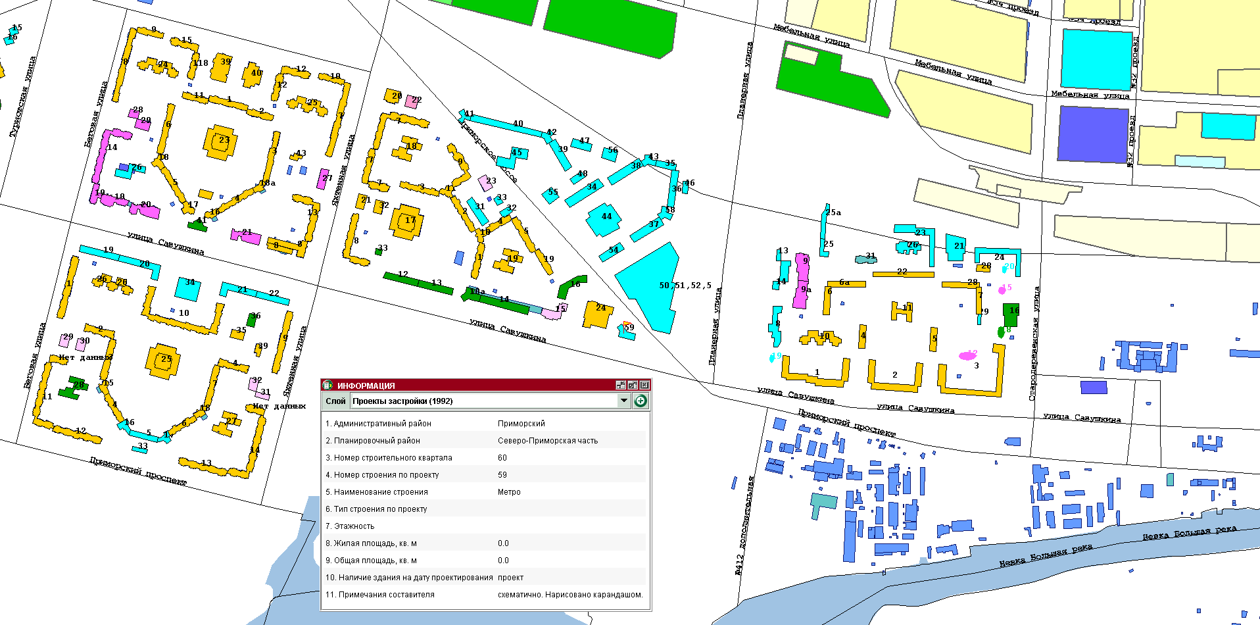Click the large green polygon at top center
The height and width of the screenshot is (625, 1260).
point(612,25)
